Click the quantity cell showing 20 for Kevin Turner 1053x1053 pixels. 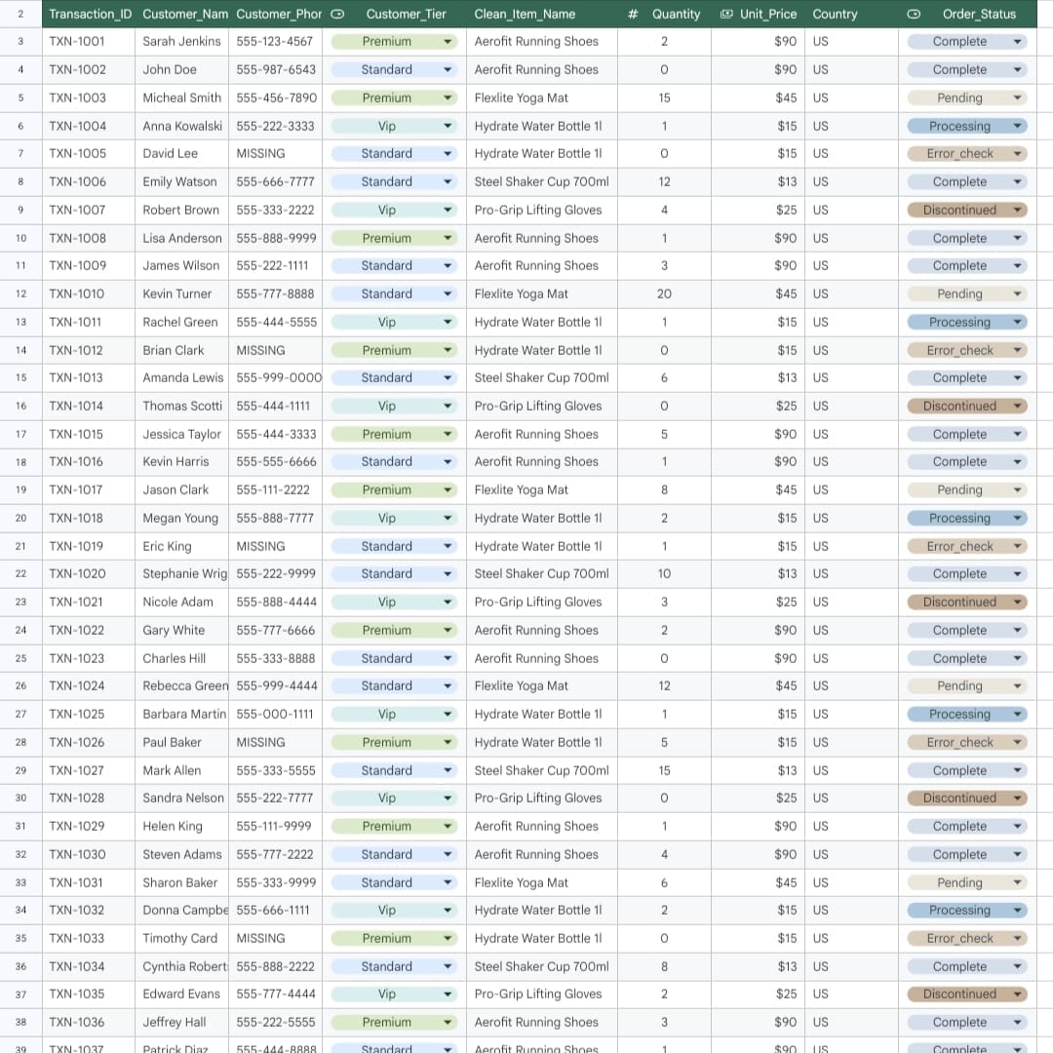[664, 294]
